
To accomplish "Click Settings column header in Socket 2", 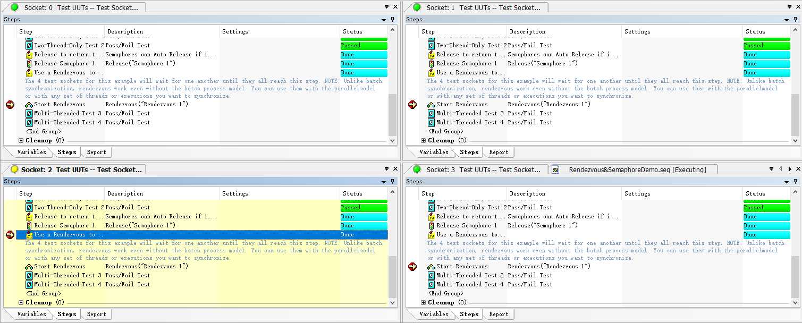I will coord(280,194).
